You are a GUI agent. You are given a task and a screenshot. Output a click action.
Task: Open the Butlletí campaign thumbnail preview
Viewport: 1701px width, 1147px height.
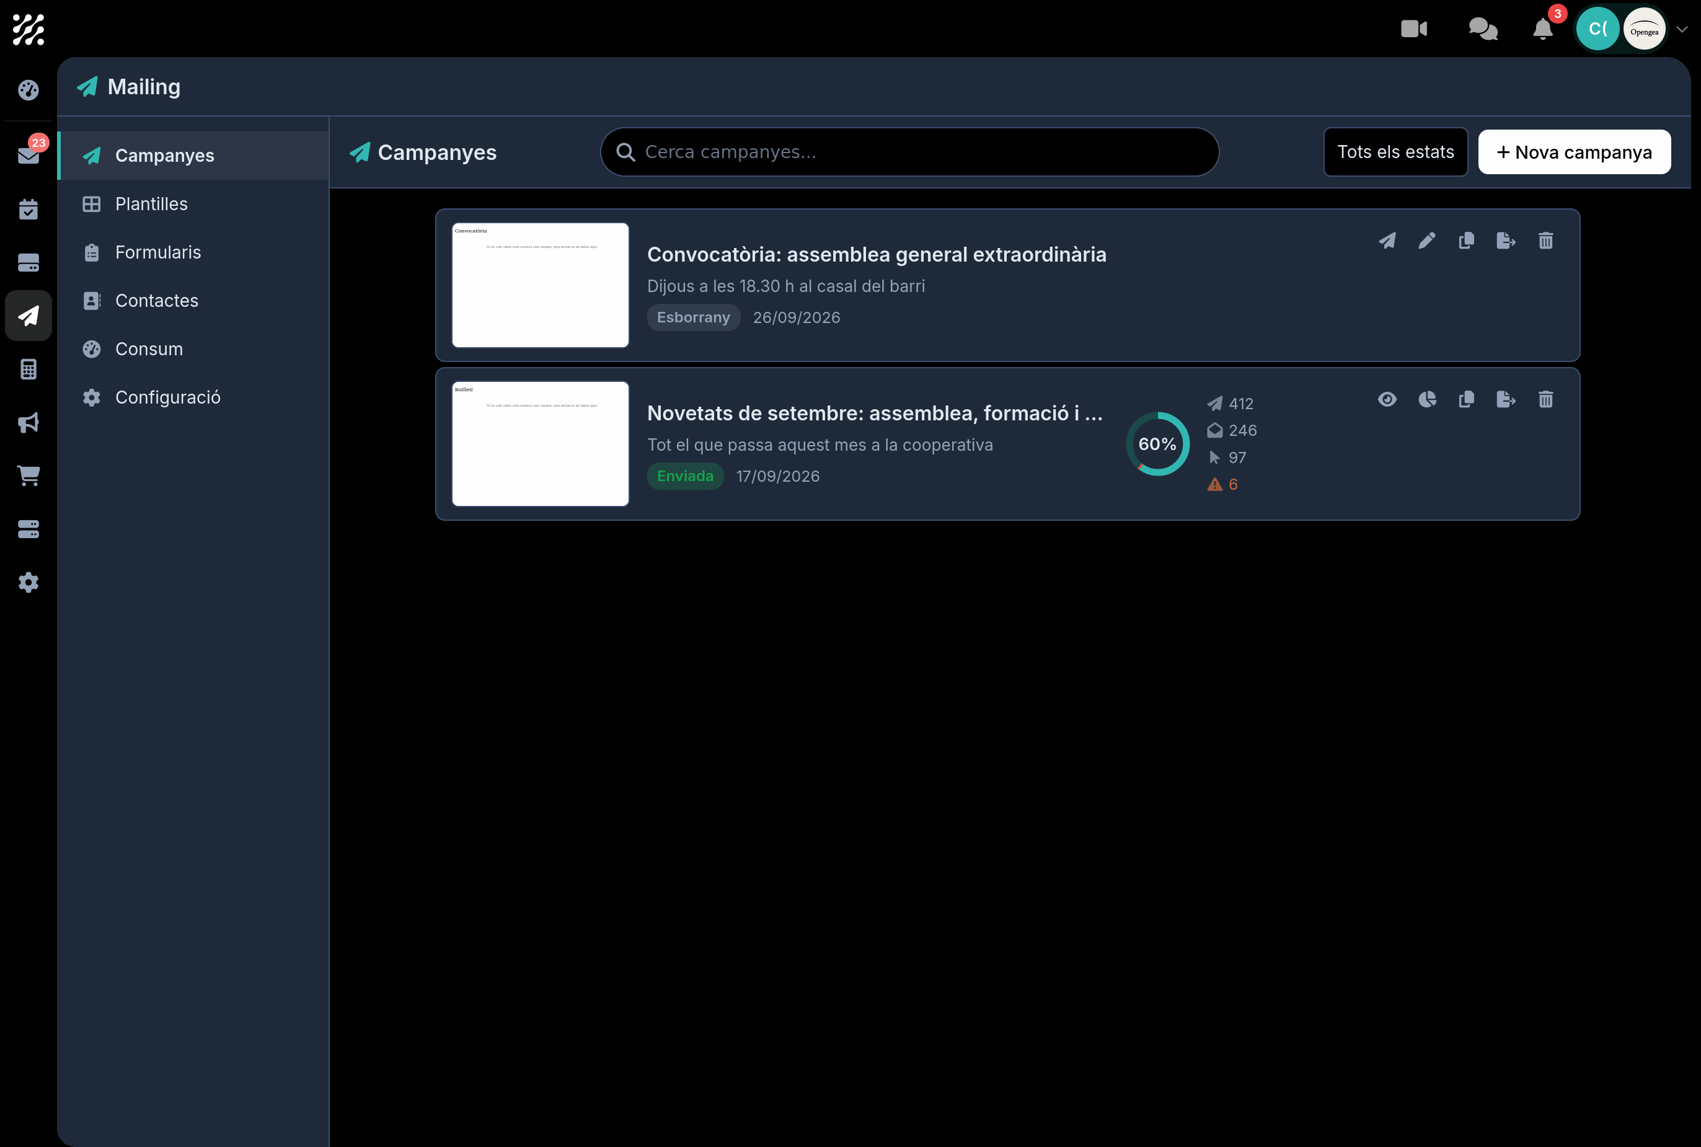tap(541, 444)
